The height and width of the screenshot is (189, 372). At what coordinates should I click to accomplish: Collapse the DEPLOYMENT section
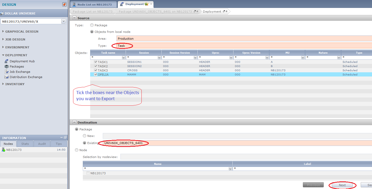[x=3, y=55]
